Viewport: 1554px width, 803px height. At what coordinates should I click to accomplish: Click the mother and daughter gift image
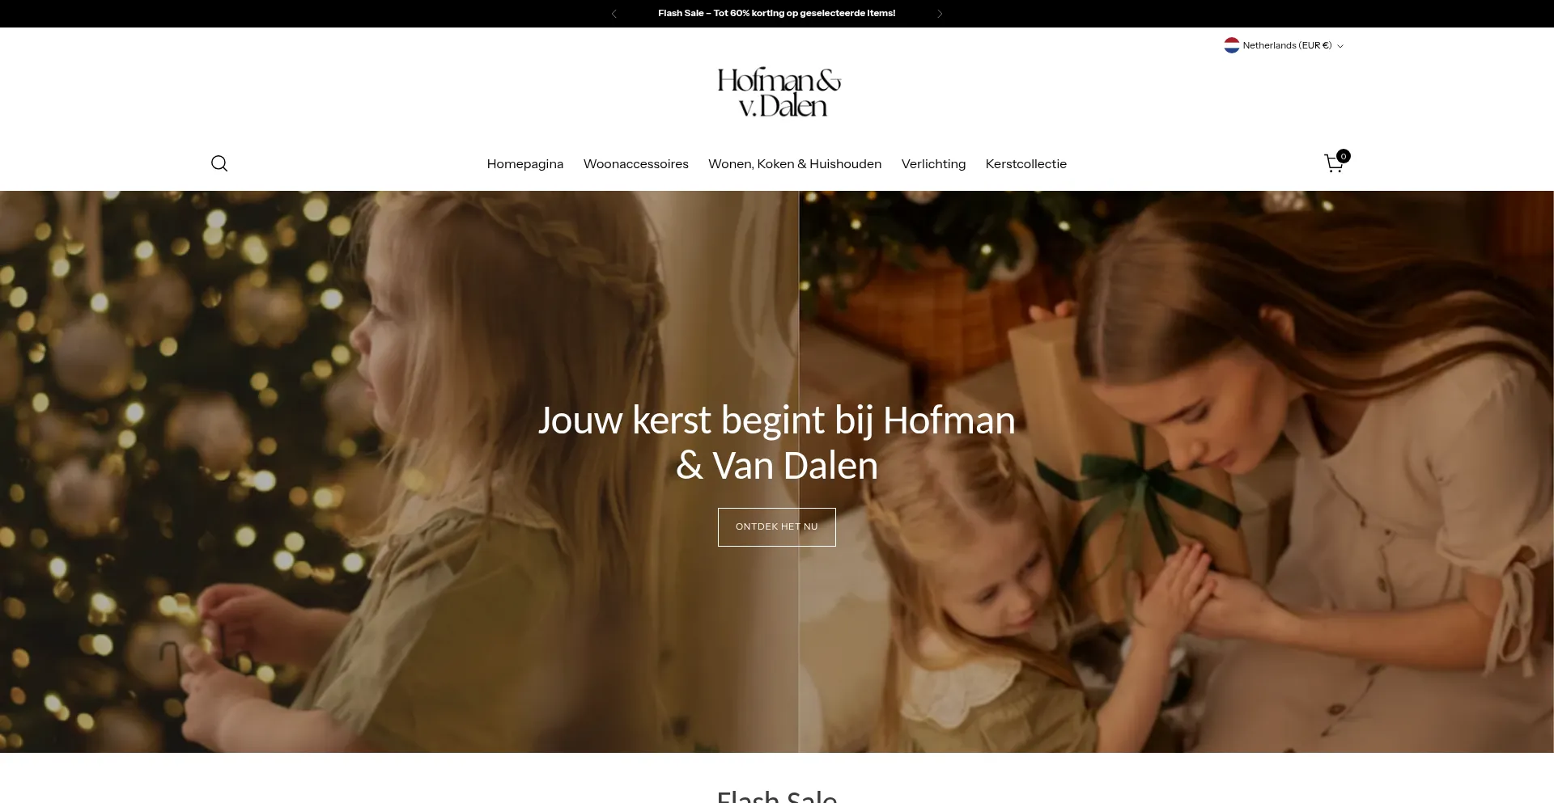pyautogui.click(x=1177, y=471)
